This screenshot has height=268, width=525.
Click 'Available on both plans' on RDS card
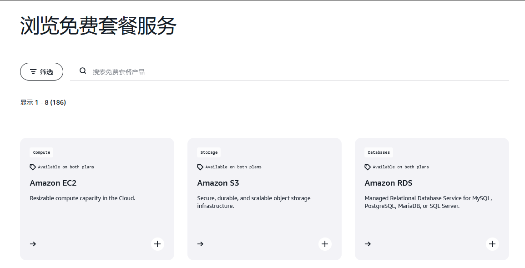[x=401, y=167]
